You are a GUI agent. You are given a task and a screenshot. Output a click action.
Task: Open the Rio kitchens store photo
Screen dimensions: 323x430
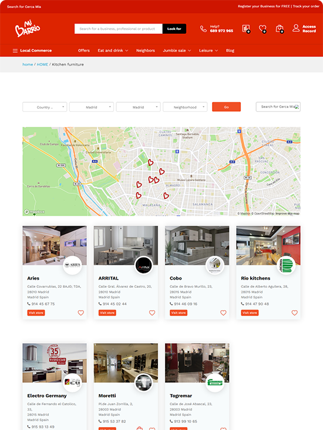[x=268, y=246]
